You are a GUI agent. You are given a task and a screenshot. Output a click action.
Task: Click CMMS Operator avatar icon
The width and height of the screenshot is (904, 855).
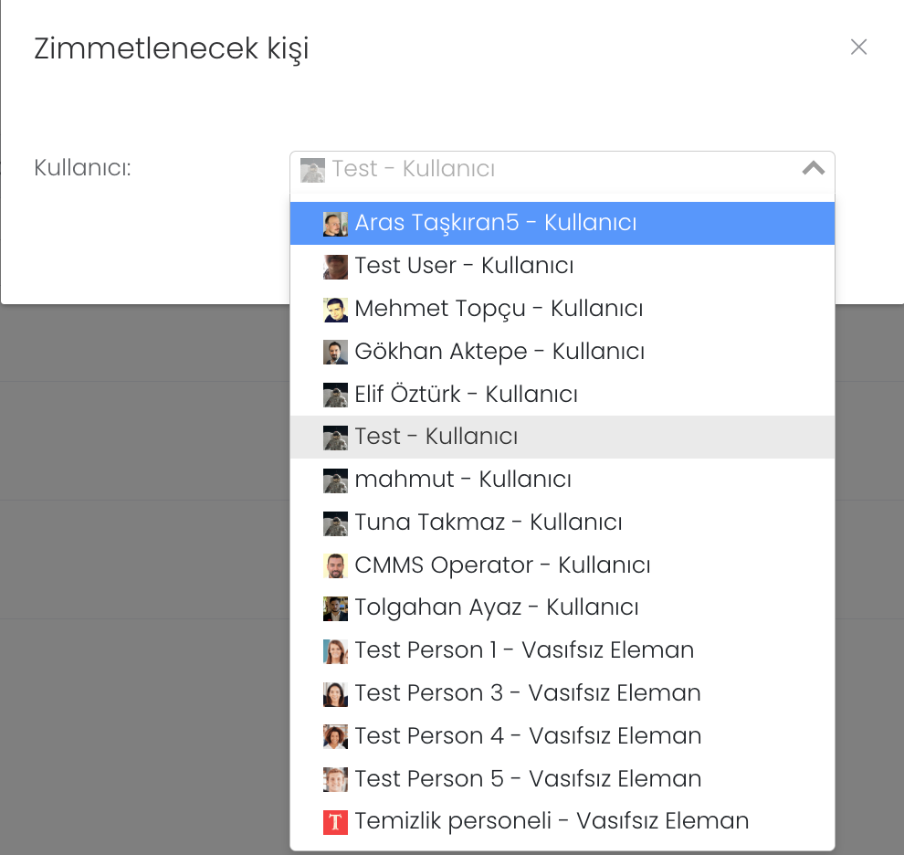tap(335, 565)
